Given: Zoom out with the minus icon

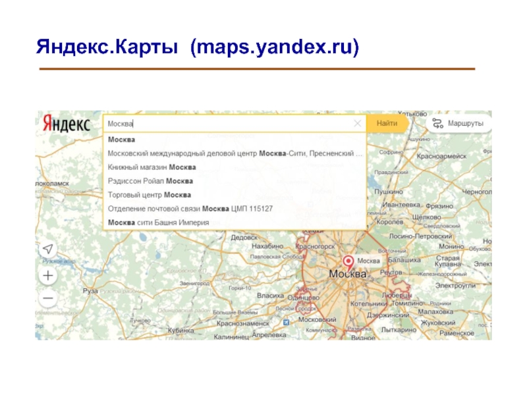Looking at the screenshot, I should (x=48, y=298).
